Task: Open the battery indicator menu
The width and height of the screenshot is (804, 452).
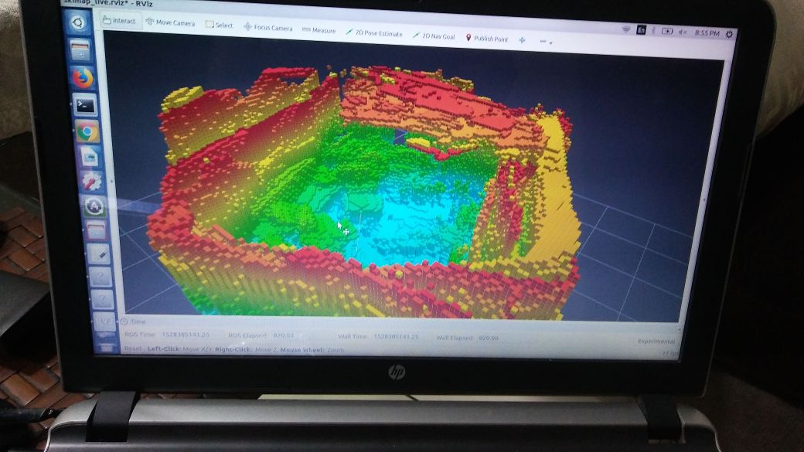Action: point(667,31)
